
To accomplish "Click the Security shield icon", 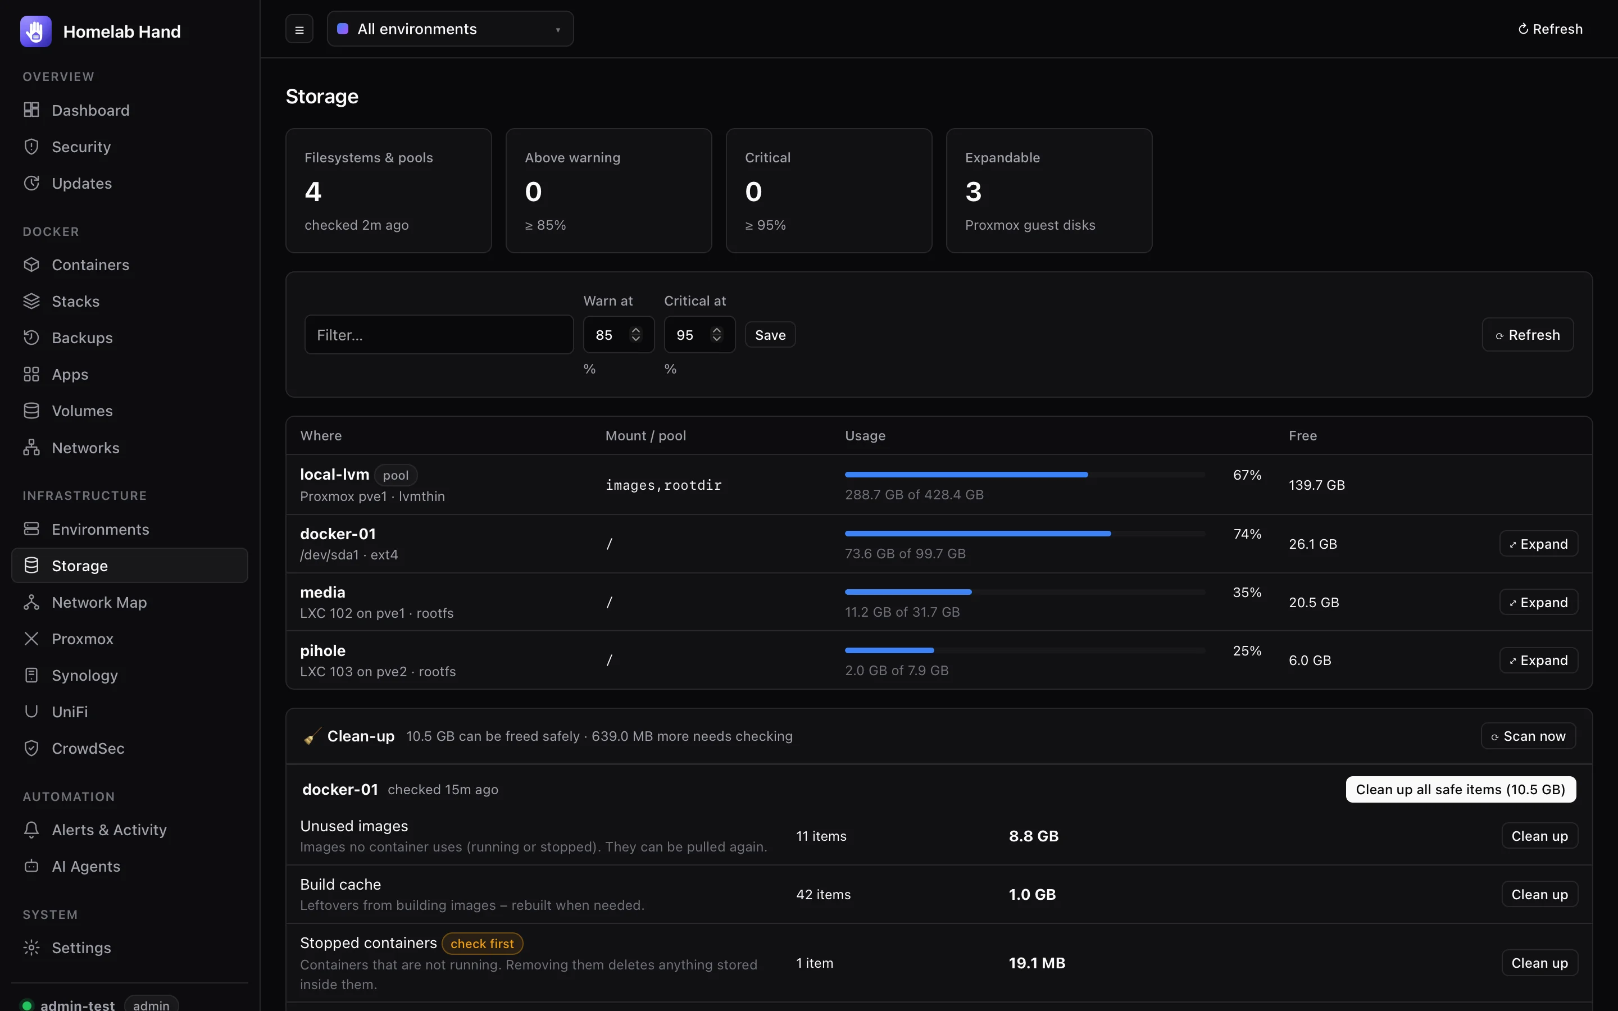I will 31,147.
